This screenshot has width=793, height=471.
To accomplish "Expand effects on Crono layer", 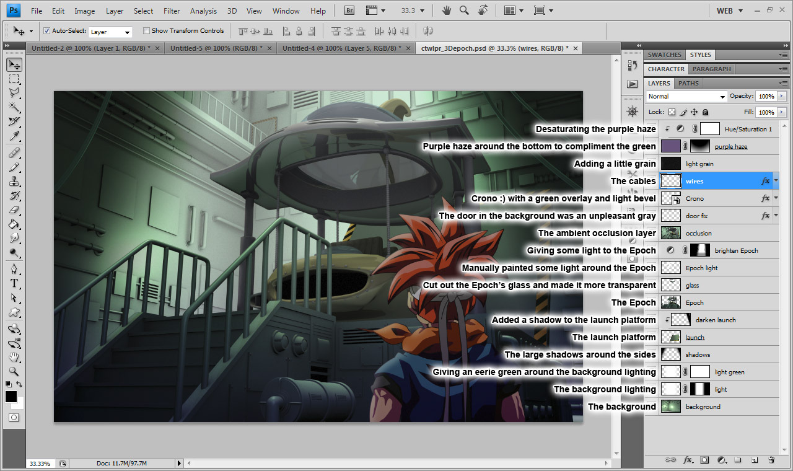I will pyautogui.click(x=776, y=197).
